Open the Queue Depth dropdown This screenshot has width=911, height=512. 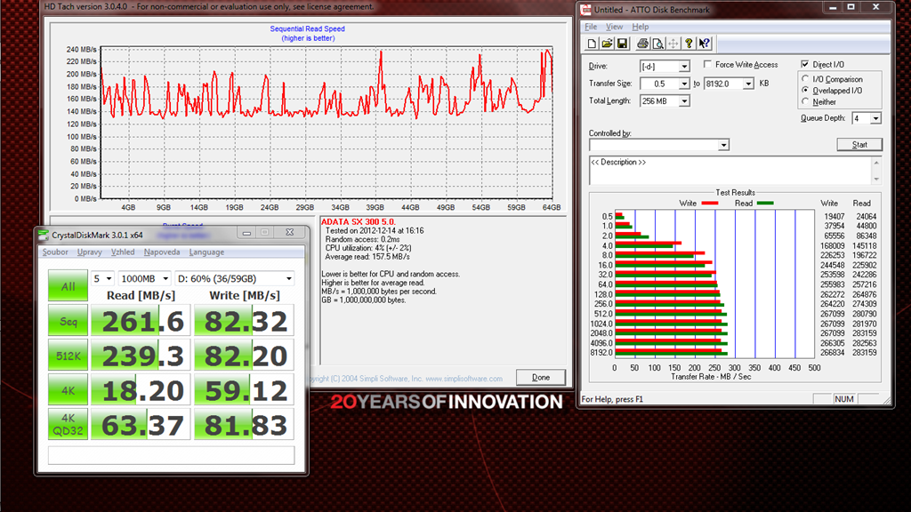(875, 118)
